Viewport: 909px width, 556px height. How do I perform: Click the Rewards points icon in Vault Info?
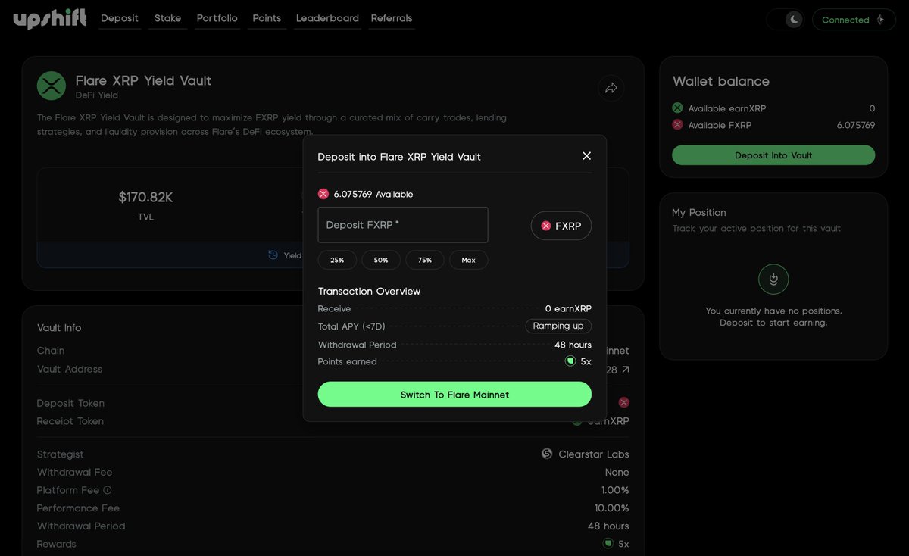608,543
